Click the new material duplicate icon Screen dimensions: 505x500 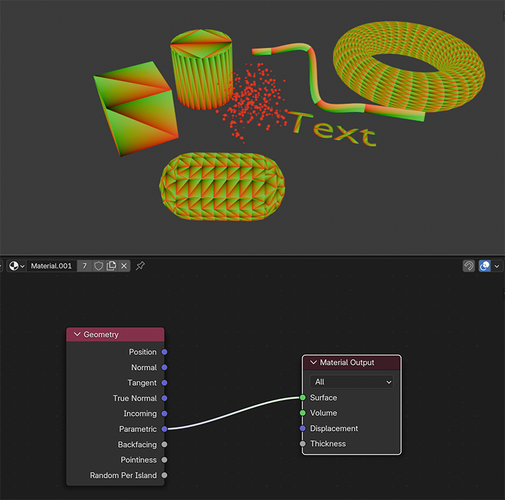click(x=112, y=266)
